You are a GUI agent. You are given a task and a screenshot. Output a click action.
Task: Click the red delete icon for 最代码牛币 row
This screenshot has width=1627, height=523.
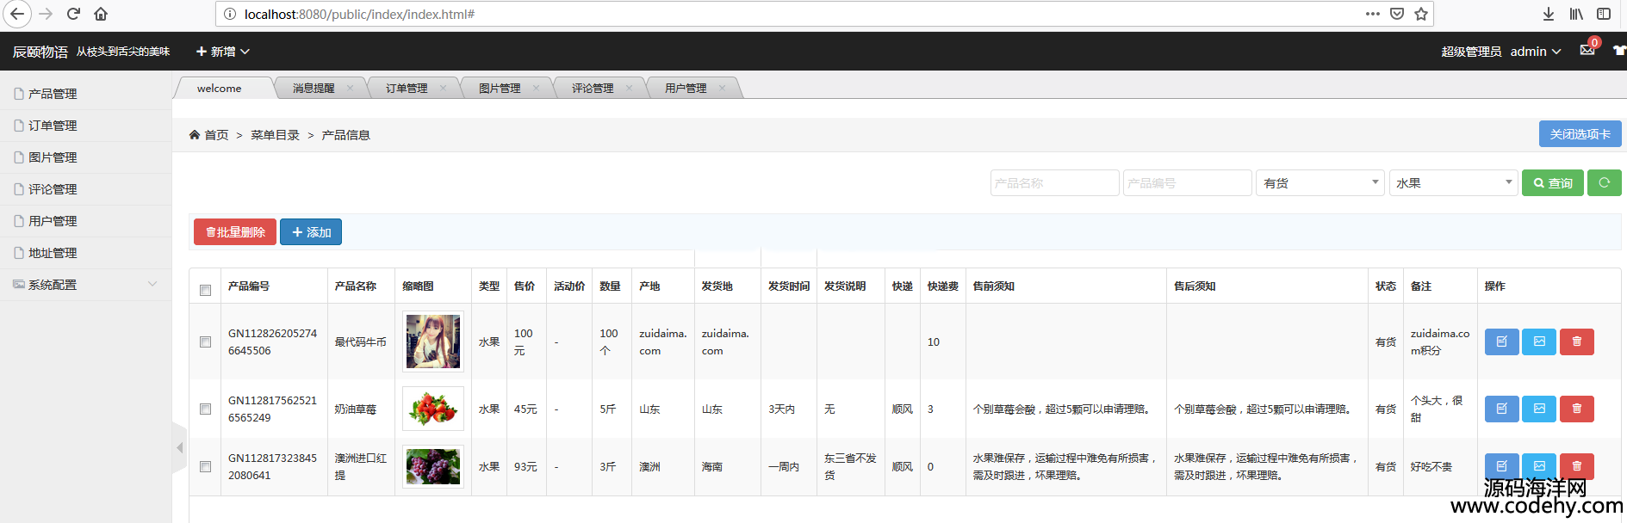point(1576,341)
